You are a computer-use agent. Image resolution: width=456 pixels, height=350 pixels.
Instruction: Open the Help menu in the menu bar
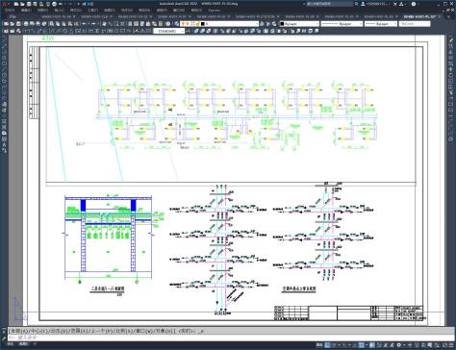(x=196, y=11)
